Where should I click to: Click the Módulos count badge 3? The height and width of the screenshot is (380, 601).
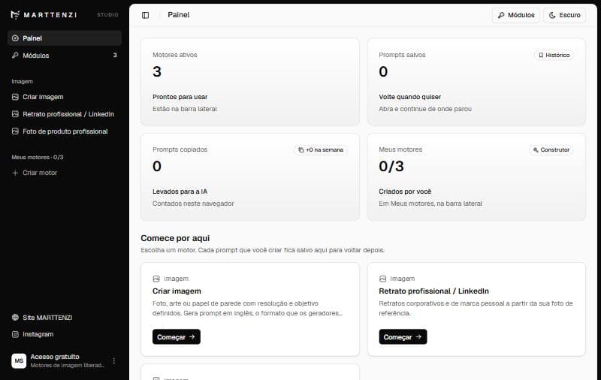115,55
